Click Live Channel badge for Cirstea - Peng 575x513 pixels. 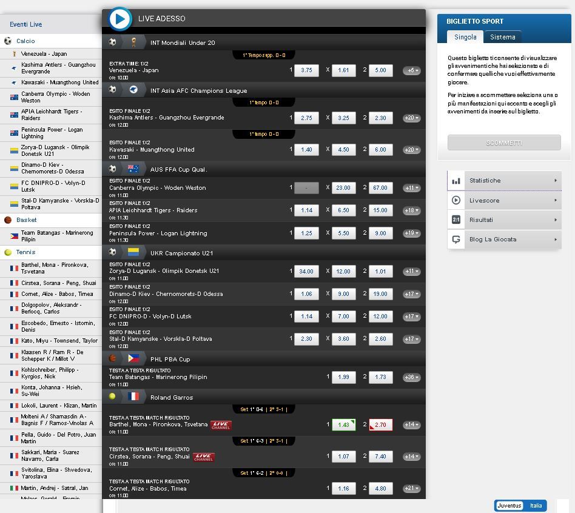[x=204, y=457]
